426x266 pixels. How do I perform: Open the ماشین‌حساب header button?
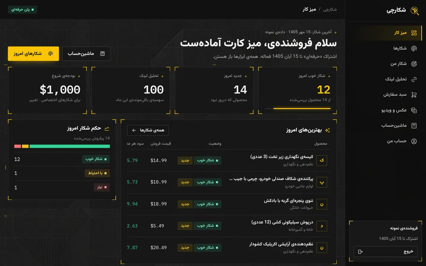pos(86,53)
